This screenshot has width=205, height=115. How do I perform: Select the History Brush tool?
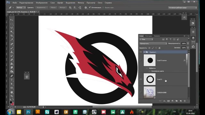click(12, 56)
